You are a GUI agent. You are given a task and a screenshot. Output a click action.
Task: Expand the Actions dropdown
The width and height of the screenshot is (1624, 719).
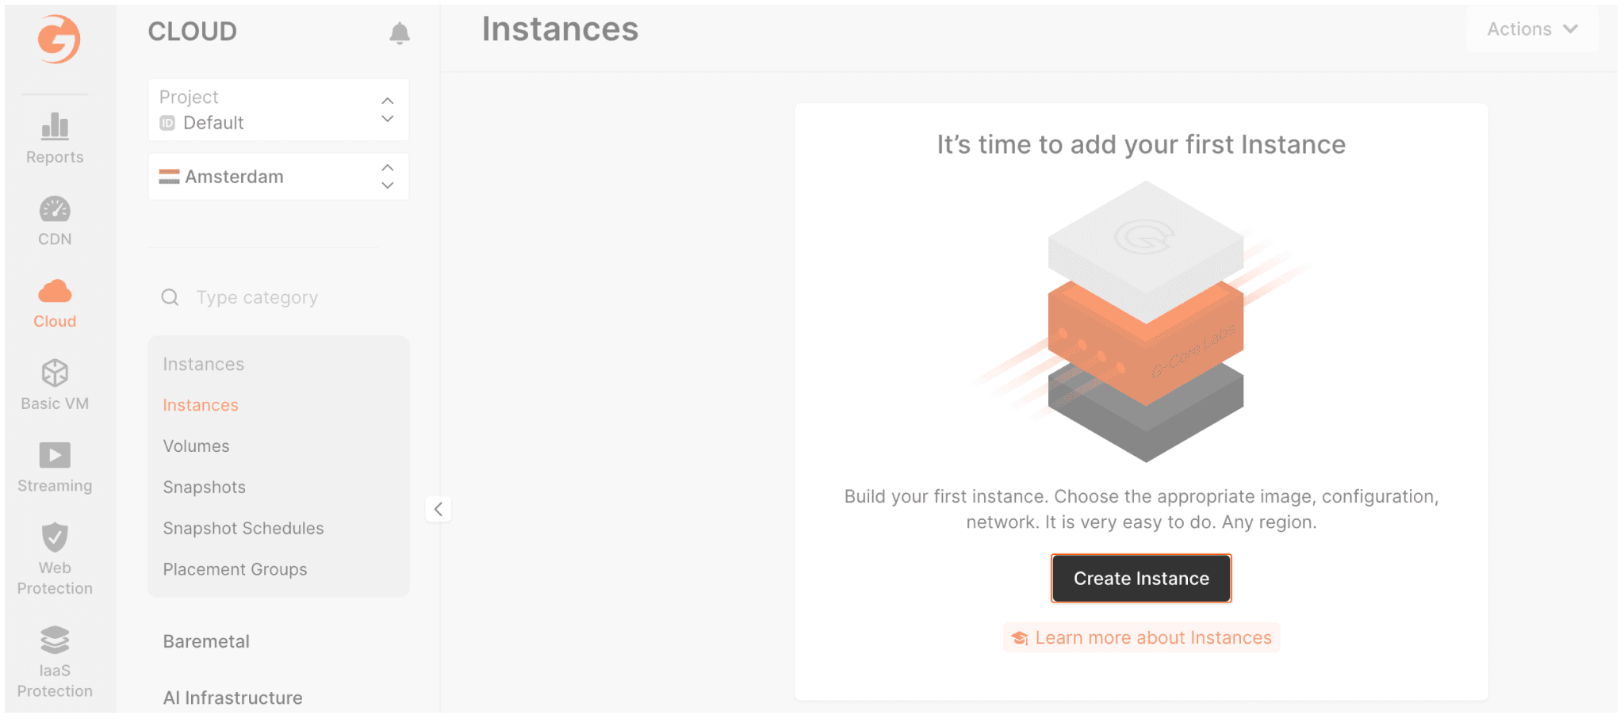point(1532,29)
